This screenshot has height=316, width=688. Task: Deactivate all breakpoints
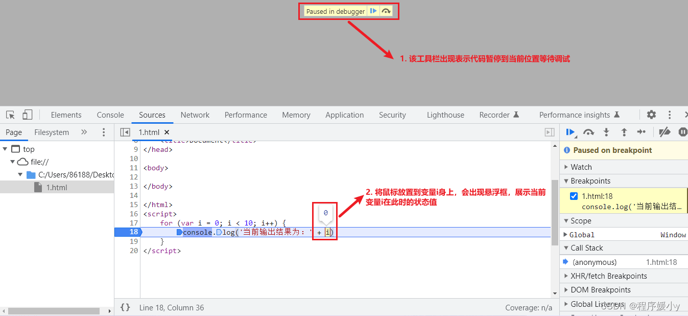(x=665, y=132)
